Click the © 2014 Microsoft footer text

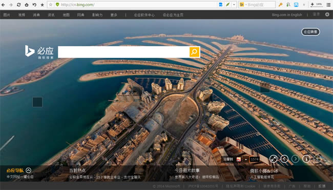point(167,186)
